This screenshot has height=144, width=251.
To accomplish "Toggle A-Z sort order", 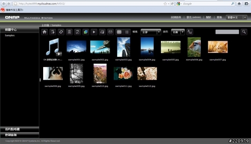I will point(189,32).
